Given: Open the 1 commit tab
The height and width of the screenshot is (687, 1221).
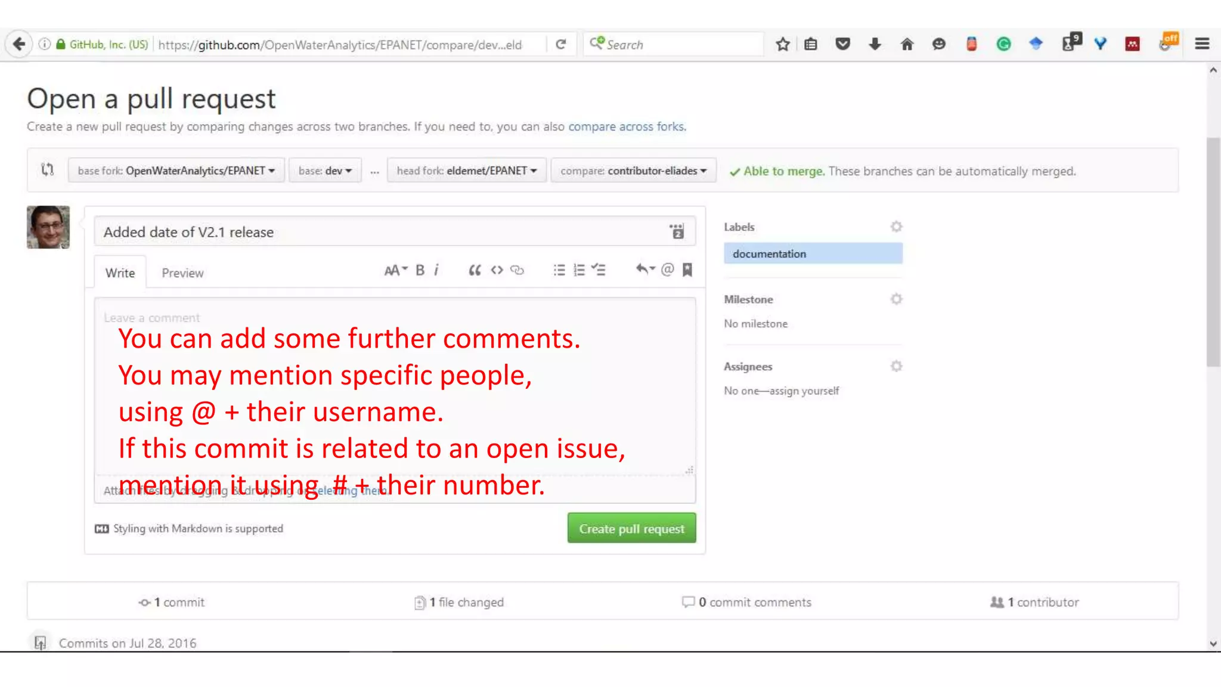Looking at the screenshot, I should click(x=172, y=602).
